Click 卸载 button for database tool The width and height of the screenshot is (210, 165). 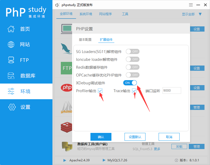pyautogui.click(x=179, y=146)
